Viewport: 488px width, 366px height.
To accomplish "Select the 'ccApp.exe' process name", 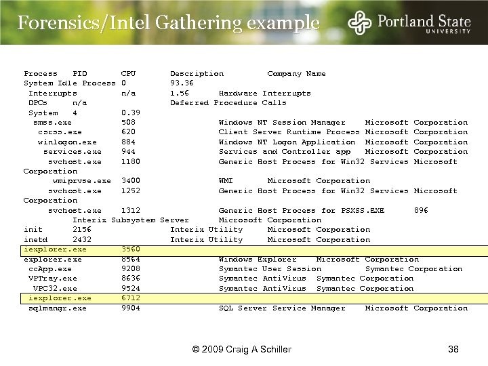I will [50, 269].
